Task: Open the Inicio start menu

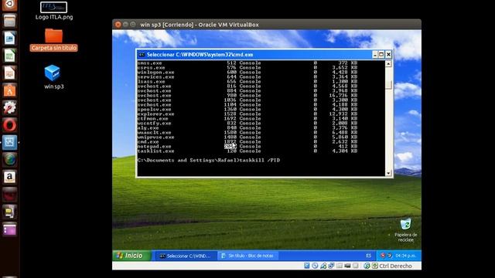Action: tap(131, 256)
